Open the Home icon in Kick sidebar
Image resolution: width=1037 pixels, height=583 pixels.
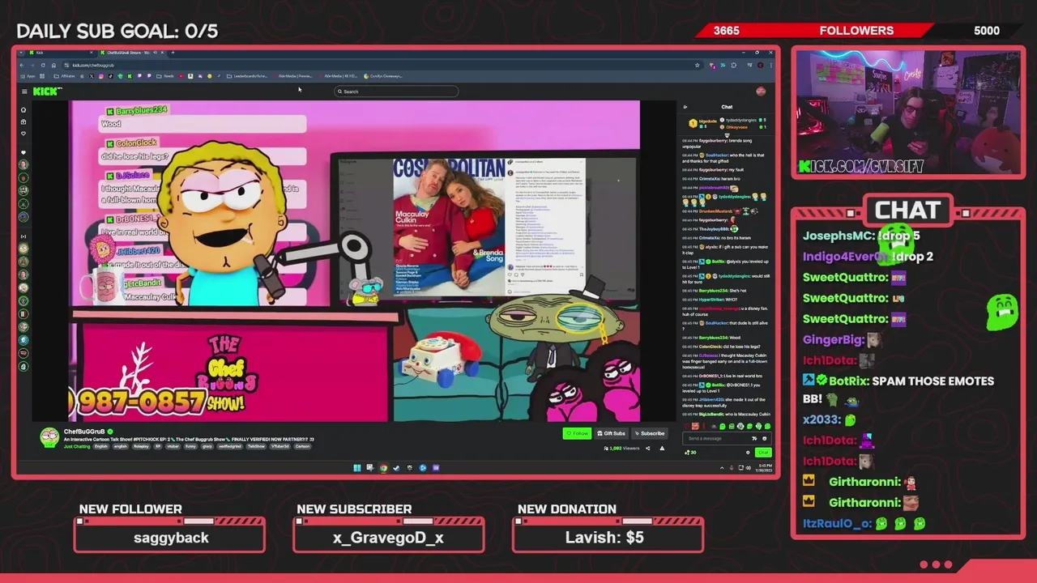pyautogui.click(x=23, y=109)
